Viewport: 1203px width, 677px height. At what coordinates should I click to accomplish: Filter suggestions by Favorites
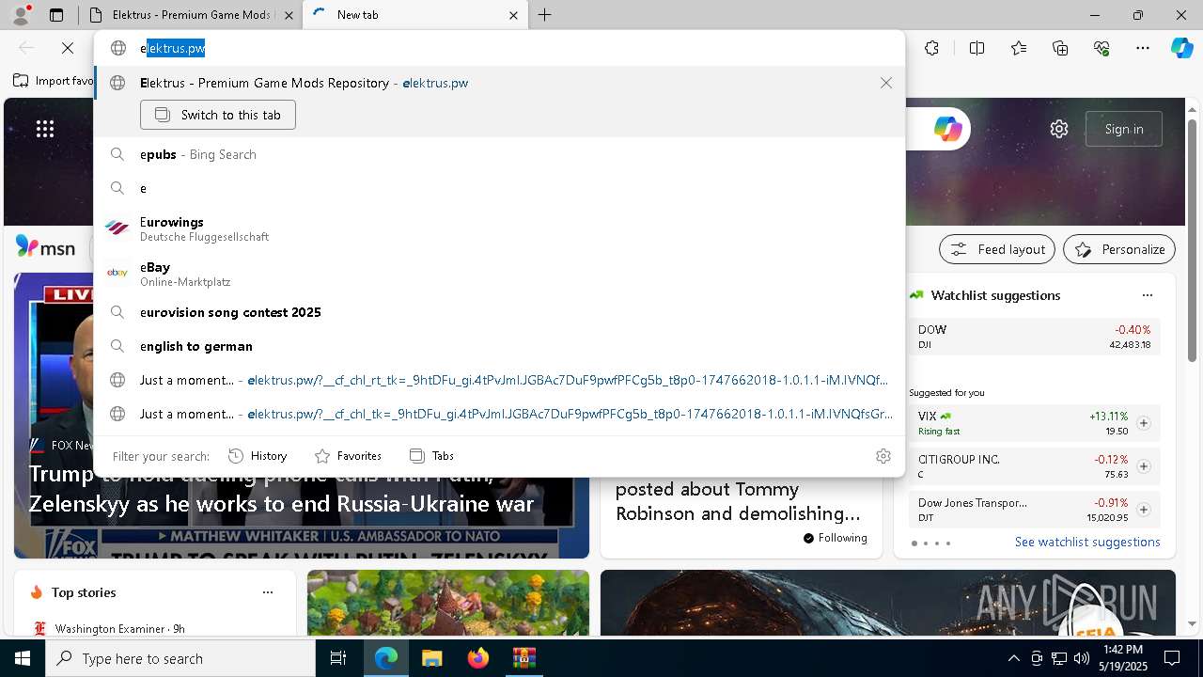click(348, 456)
